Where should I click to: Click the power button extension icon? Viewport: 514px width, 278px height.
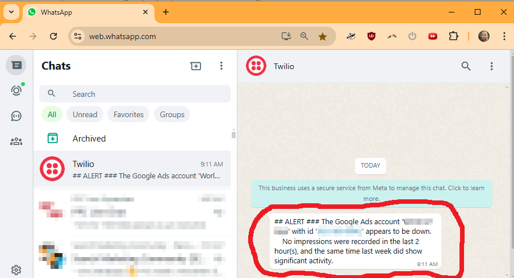point(412,36)
